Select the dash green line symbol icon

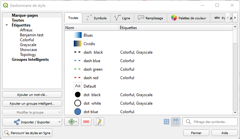(x=77, y=69)
